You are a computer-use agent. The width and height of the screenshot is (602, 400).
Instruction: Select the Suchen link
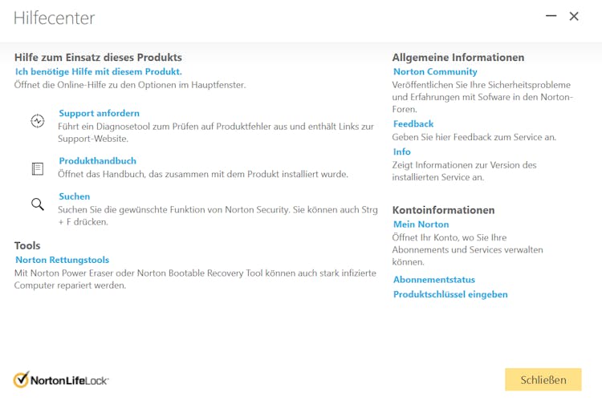pos(74,196)
